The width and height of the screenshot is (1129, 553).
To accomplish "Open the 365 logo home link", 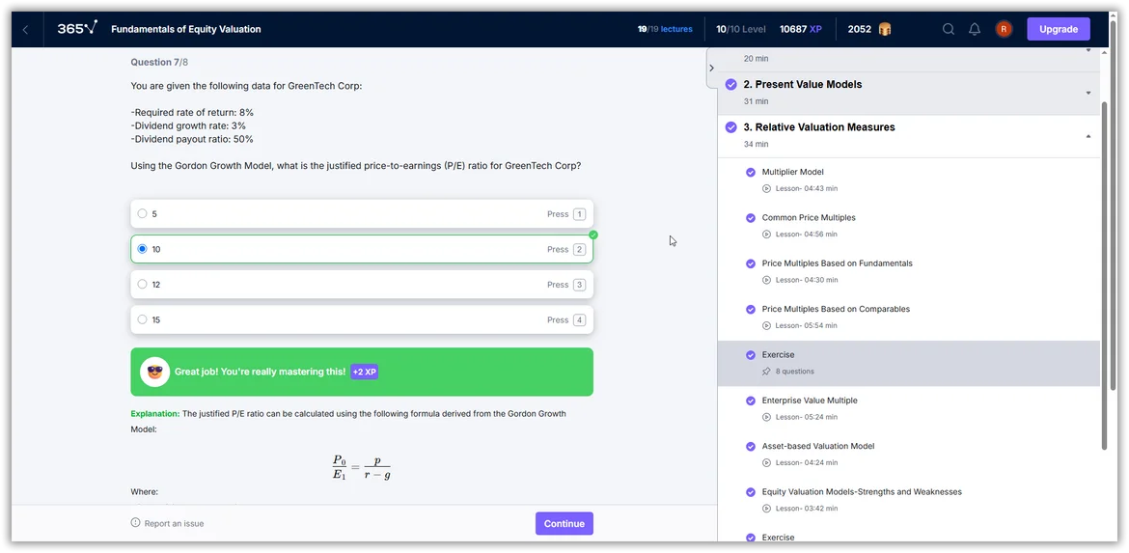I will coord(76,29).
